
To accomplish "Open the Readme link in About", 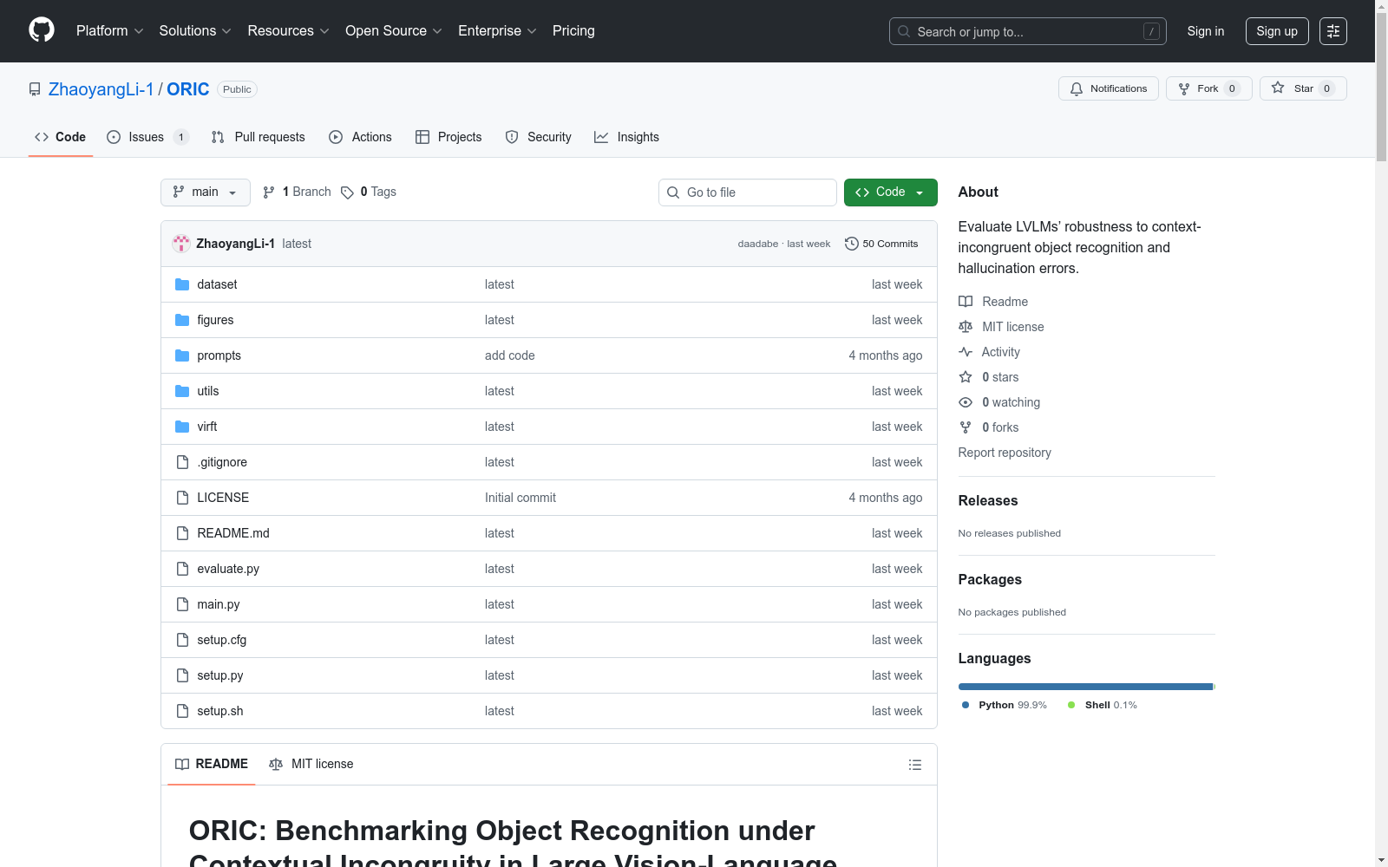I will 993,302.
